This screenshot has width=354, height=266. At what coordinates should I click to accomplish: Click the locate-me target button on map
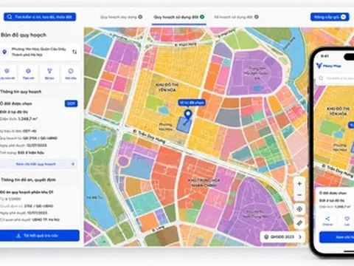pyautogui.click(x=299, y=209)
